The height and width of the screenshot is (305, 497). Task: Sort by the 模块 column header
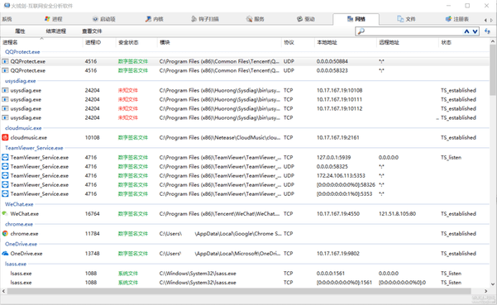click(165, 42)
